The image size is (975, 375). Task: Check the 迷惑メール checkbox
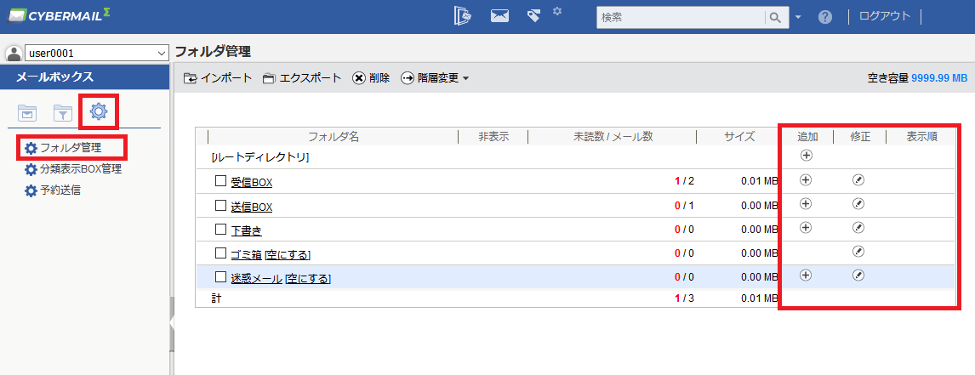pos(220,276)
